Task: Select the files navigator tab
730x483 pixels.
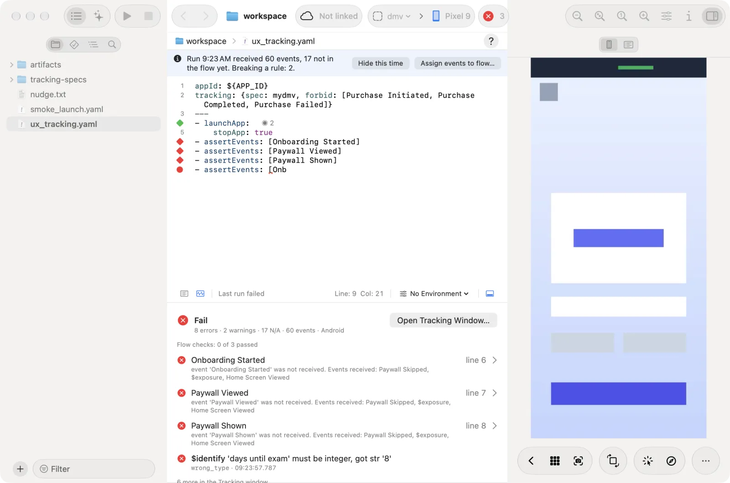Action: click(56, 44)
